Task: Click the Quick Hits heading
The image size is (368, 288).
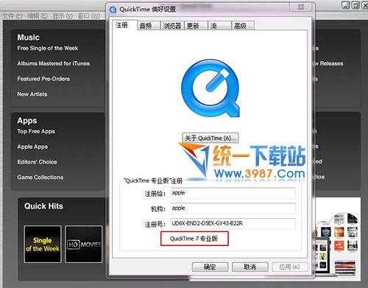Action: (x=43, y=206)
